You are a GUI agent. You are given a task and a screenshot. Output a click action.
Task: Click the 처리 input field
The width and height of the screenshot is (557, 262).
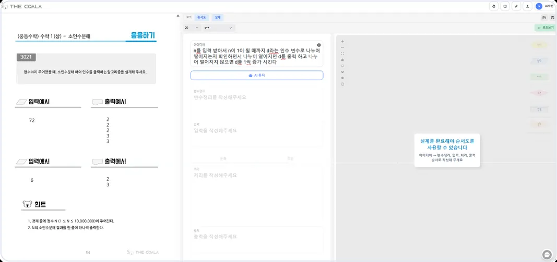point(257,193)
